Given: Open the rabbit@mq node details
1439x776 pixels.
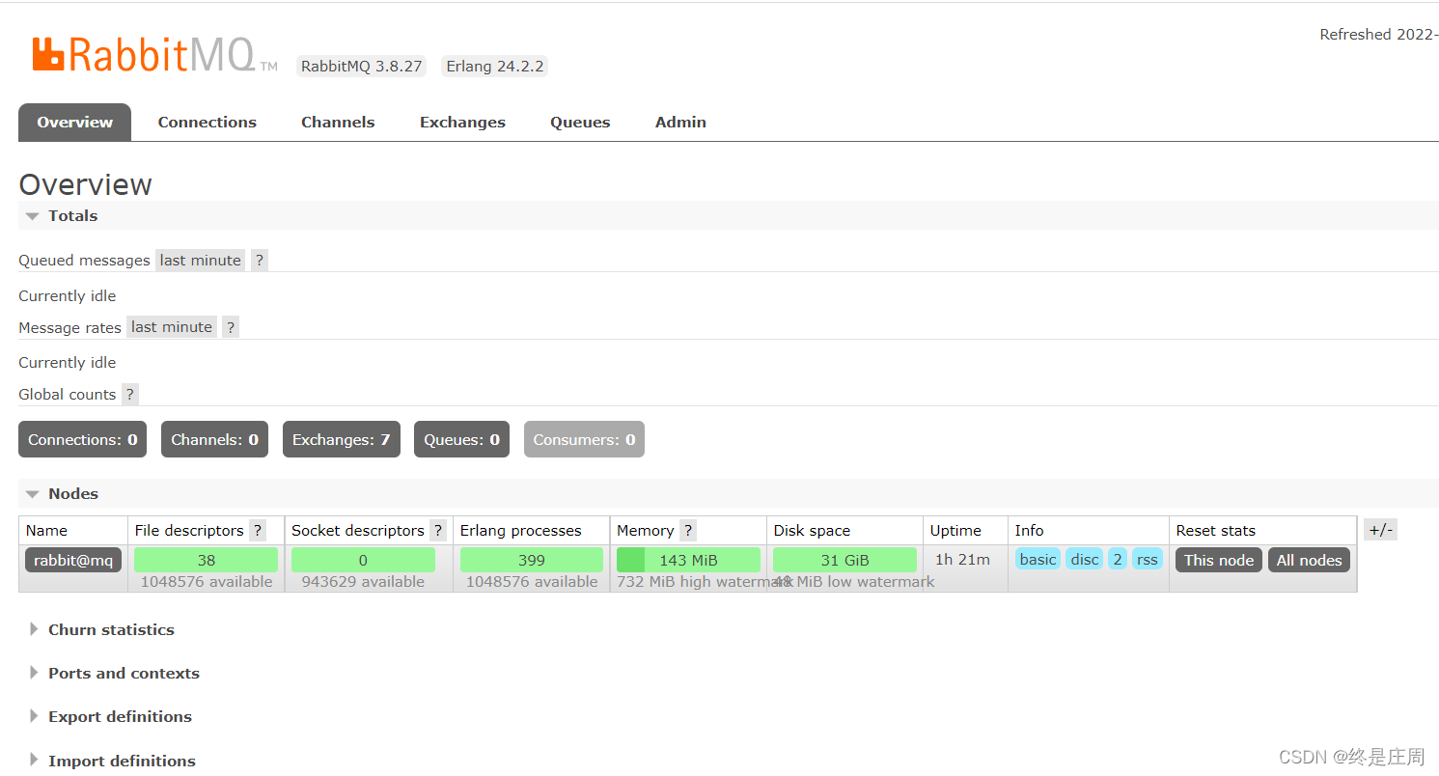Looking at the screenshot, I should pyautogui.click(x=73, y=560).
